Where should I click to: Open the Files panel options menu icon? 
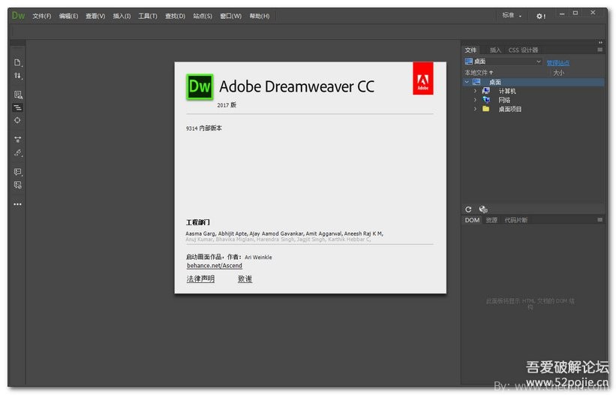(599, 50)
